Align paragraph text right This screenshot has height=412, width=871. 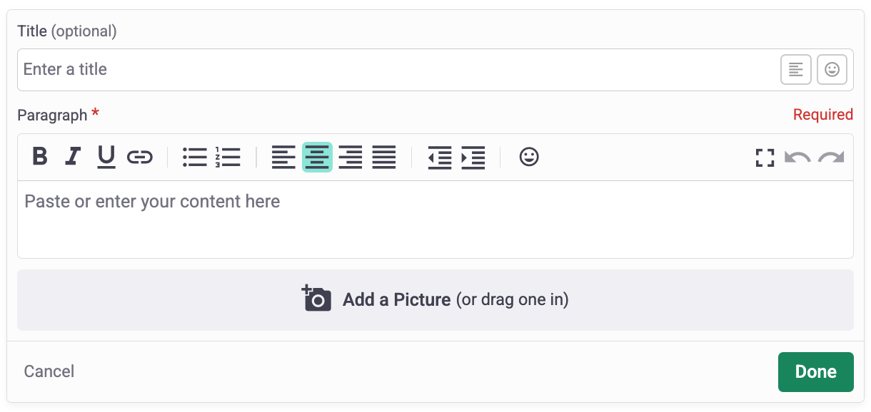coord(351,157)
